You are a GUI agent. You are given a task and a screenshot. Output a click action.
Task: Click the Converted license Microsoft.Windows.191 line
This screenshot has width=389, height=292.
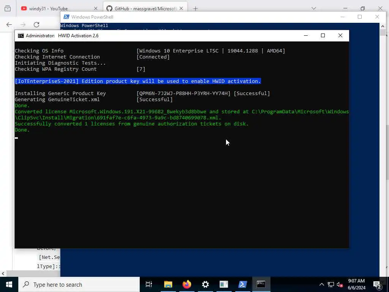point(182,115)
